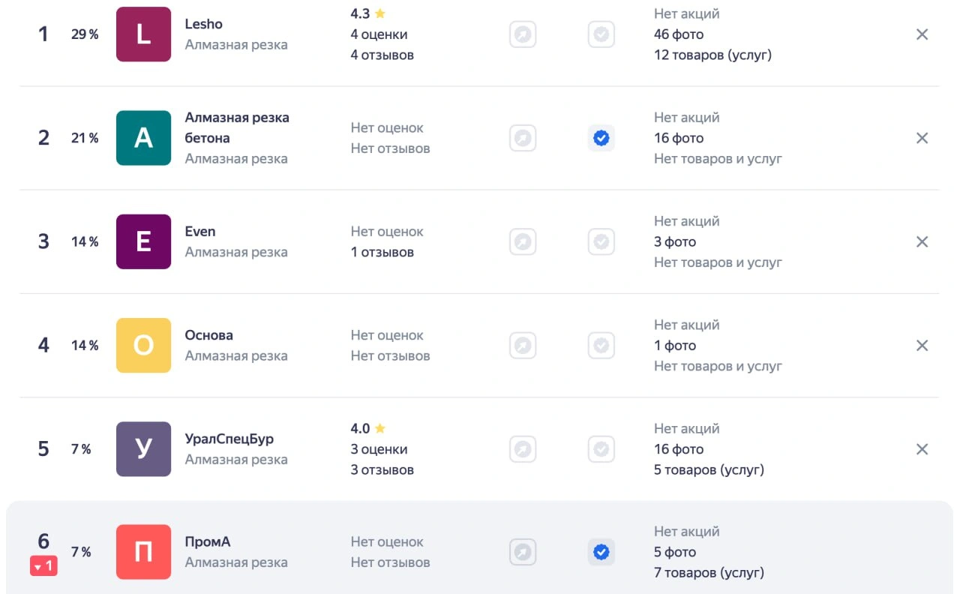
Task: Click the red position drop indicator for ПромА
Action: (43, 566)
